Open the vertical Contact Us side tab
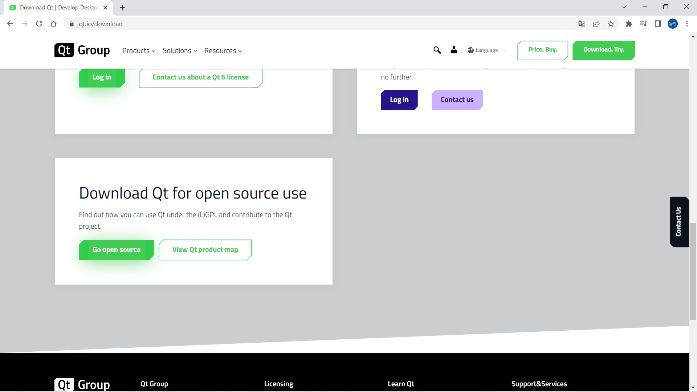The height and width of the screenshot is (392, 697). 679,222
